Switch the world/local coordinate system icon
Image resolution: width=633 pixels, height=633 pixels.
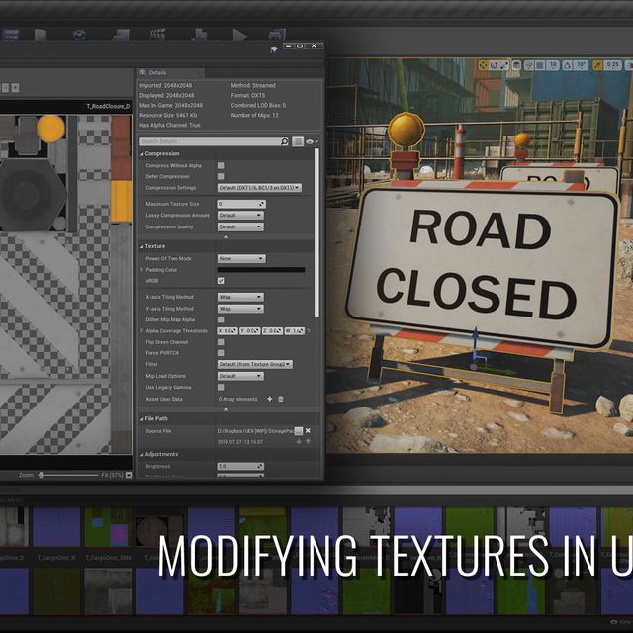pos(516,65)
